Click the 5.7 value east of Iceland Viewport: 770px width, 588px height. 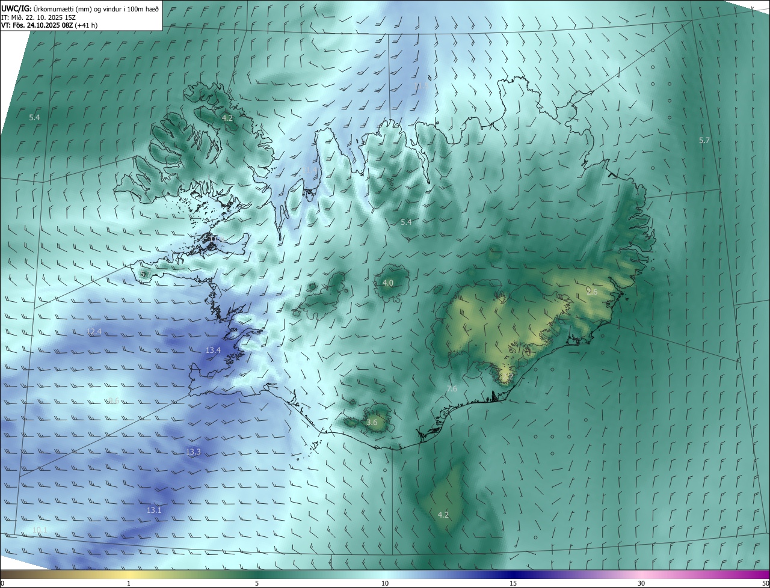coord(704,140)
